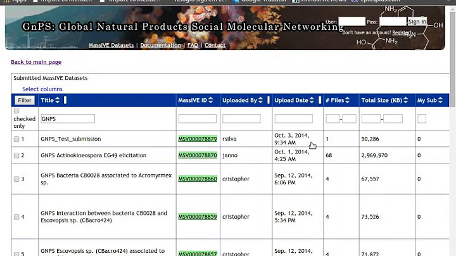The height and width of the screenshot is (256, 456).
Task: Focus the Pass login field
Action: pos(393,22)
